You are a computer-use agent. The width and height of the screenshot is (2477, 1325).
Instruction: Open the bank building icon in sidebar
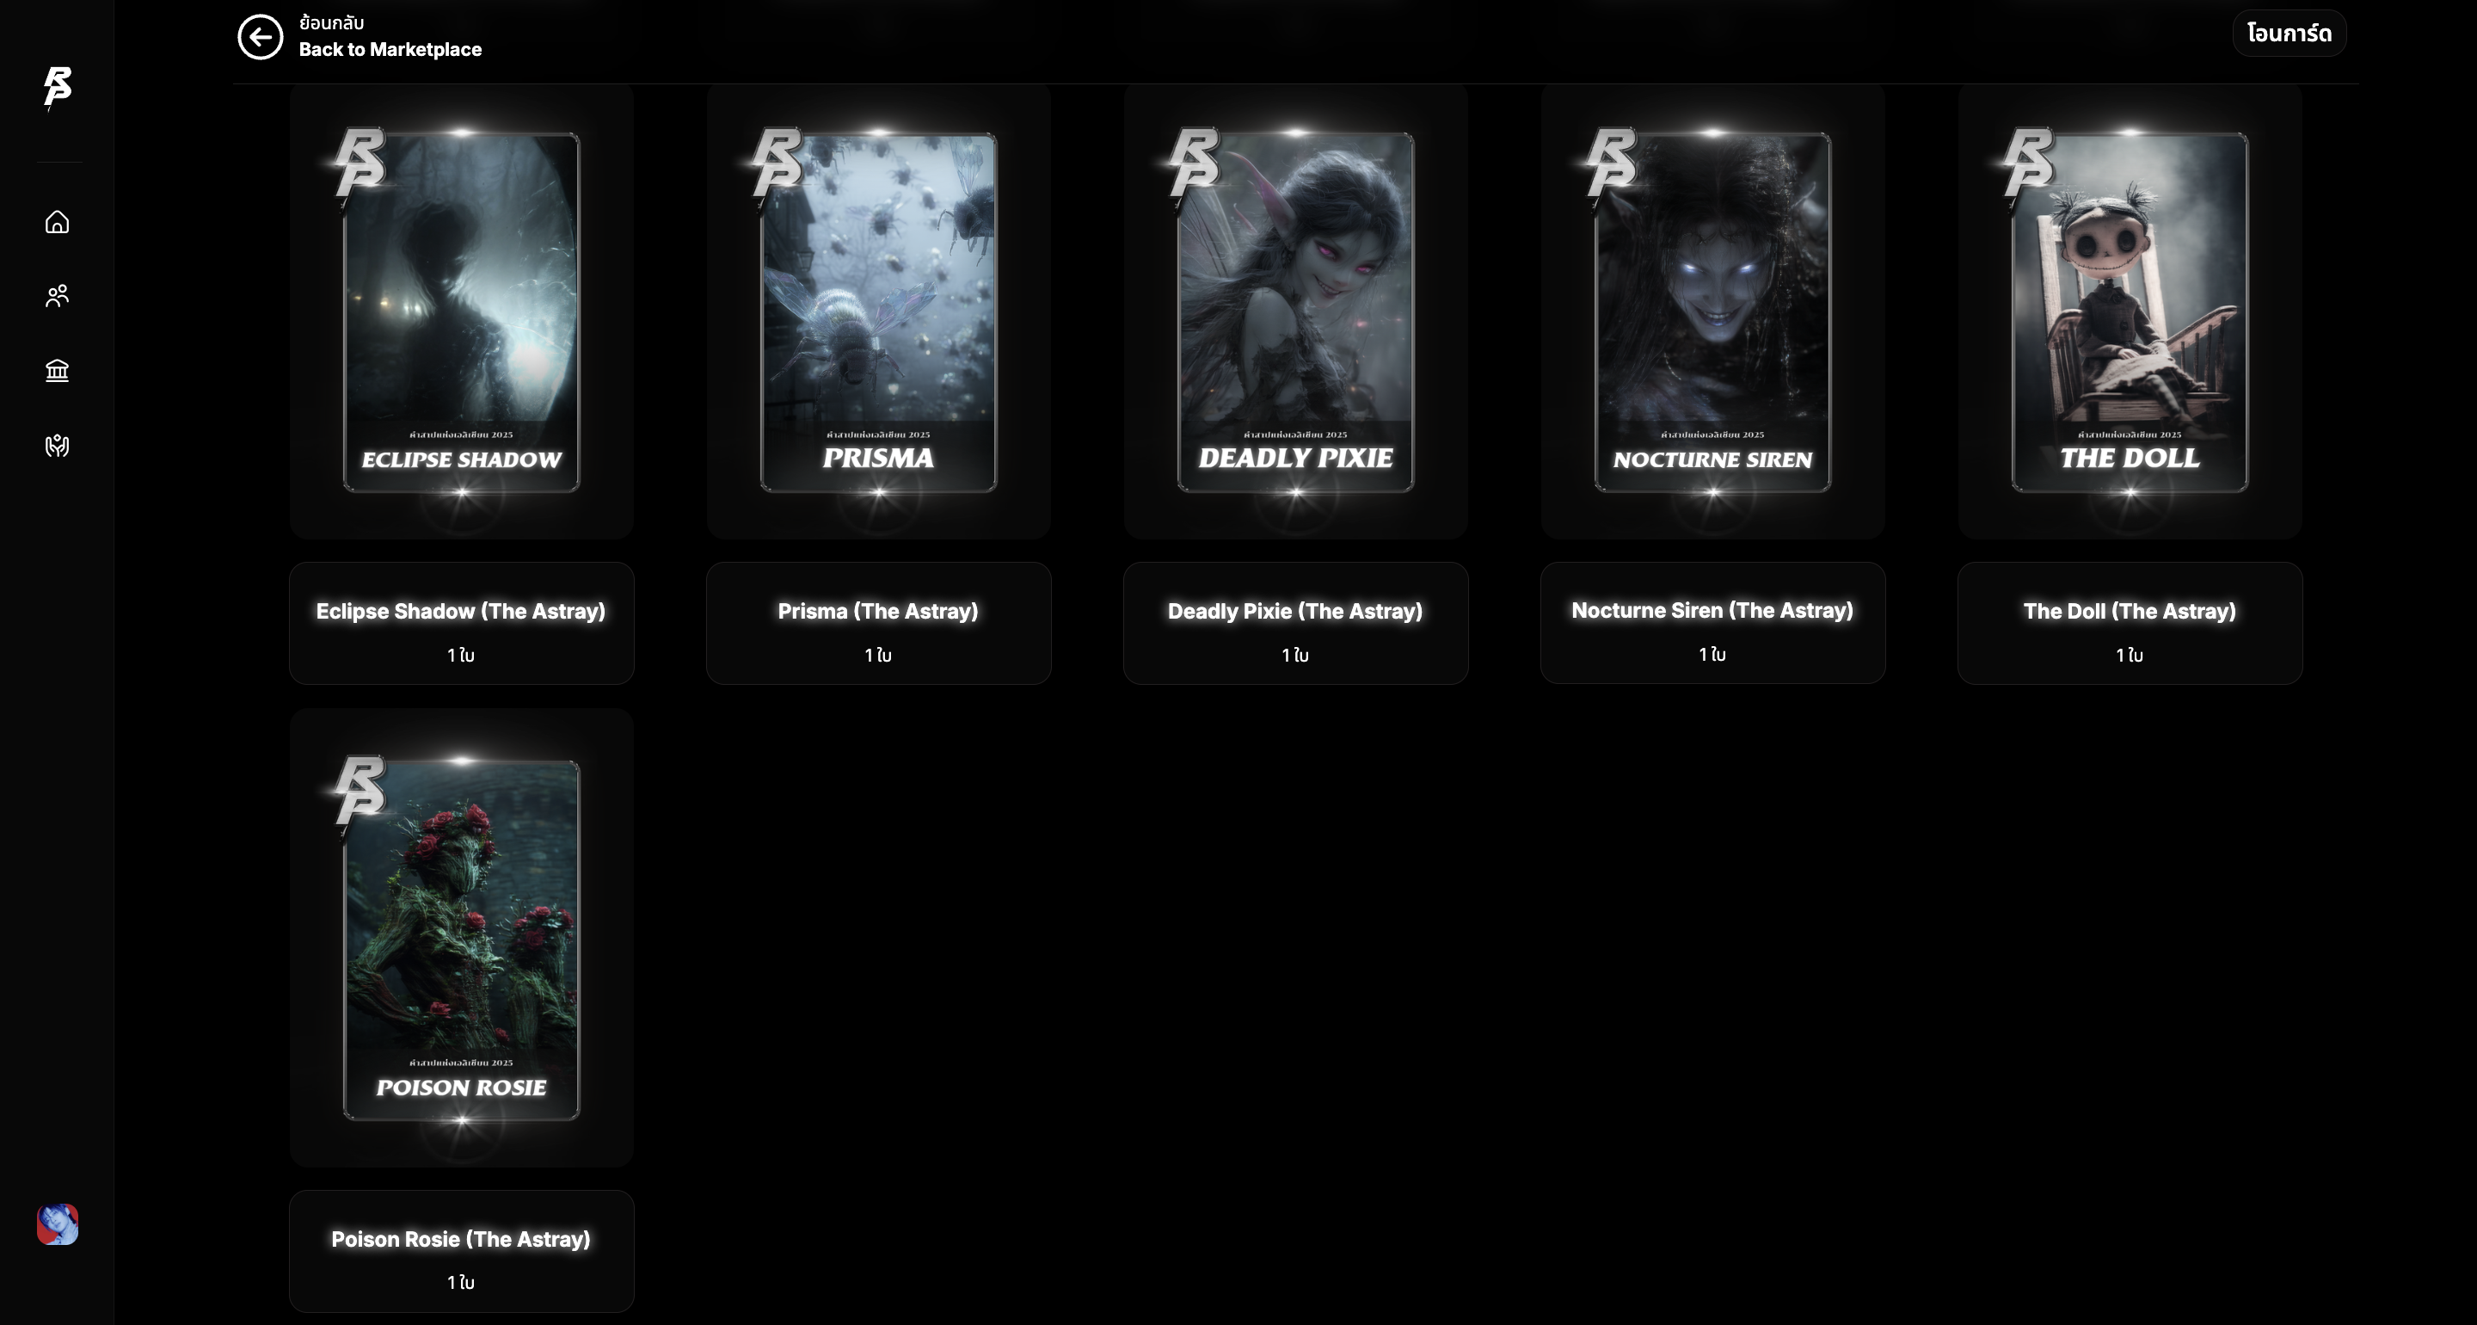click(x=58, y=371)
